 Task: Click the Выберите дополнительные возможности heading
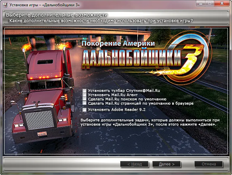point(57,15)
